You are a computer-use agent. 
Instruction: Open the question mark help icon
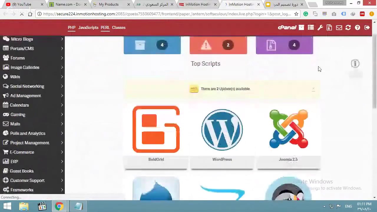click(x=358, y=27)
